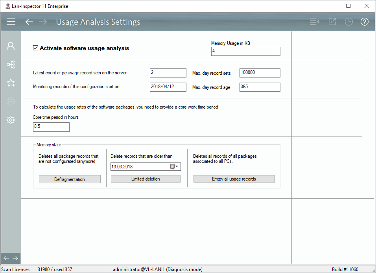
Task: Open the settings gear in sidebar
Action: [11, 120]
